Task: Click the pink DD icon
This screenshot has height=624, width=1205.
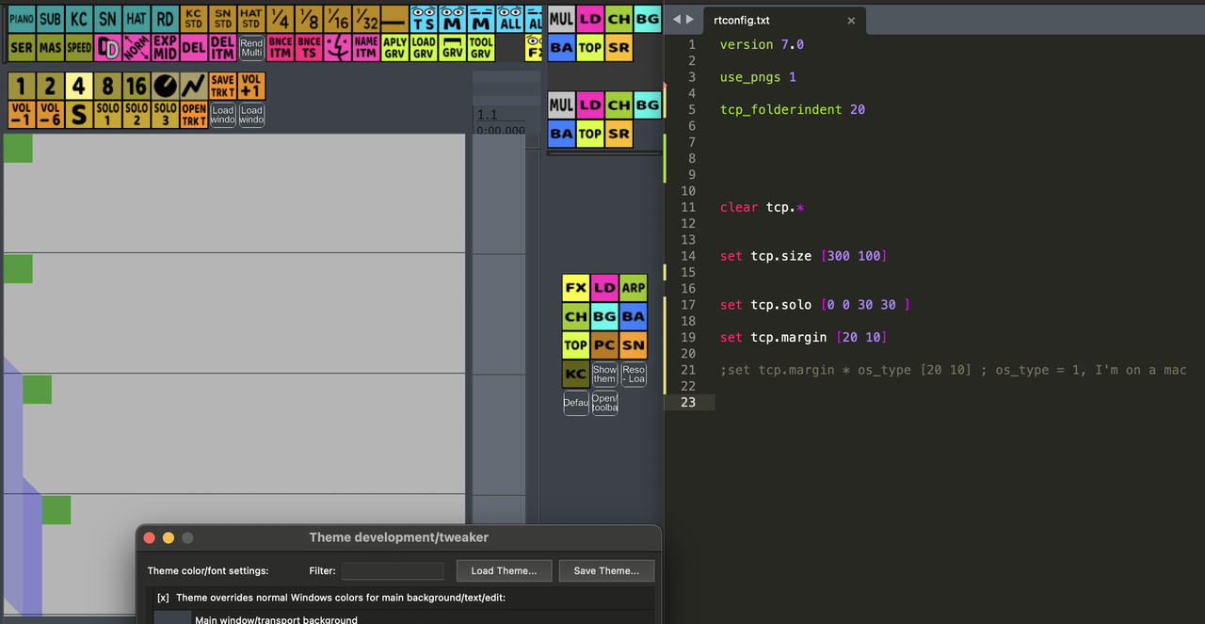Action: (107, 47)
